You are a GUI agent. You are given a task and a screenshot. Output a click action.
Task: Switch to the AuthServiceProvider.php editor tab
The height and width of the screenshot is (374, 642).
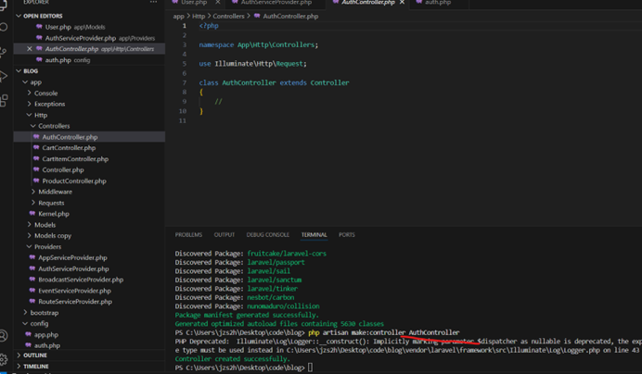tap(276, 3)
